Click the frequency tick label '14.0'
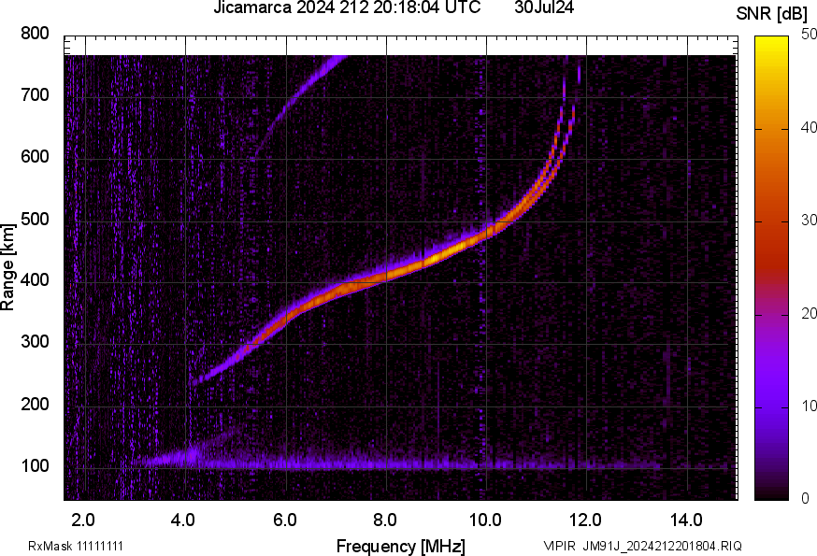This screenshot has width=817, height=556. (x=686, y=520)
